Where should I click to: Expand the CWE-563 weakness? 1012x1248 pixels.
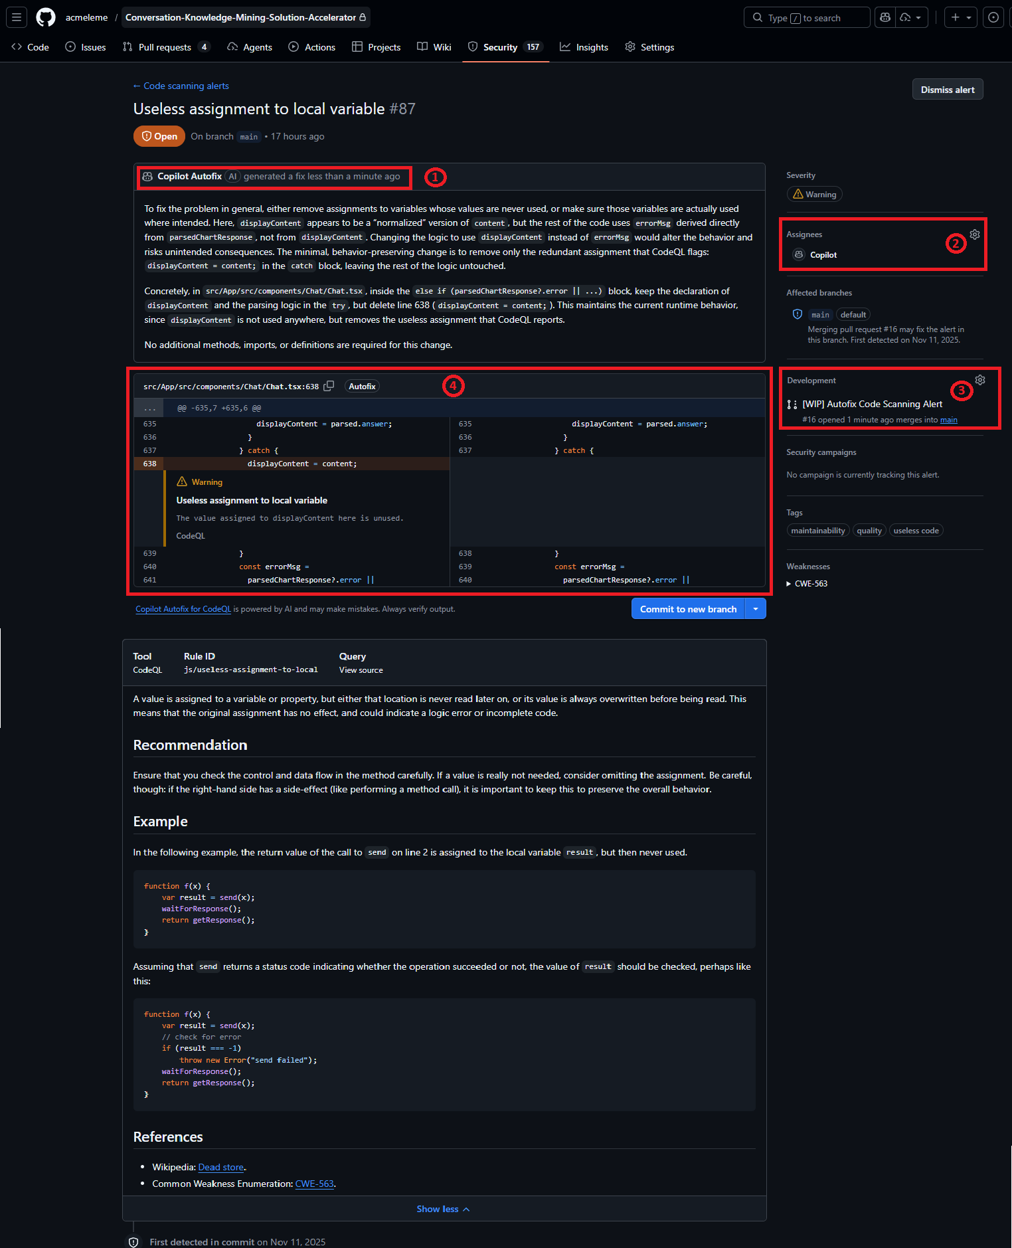click(x=807, y=584)
